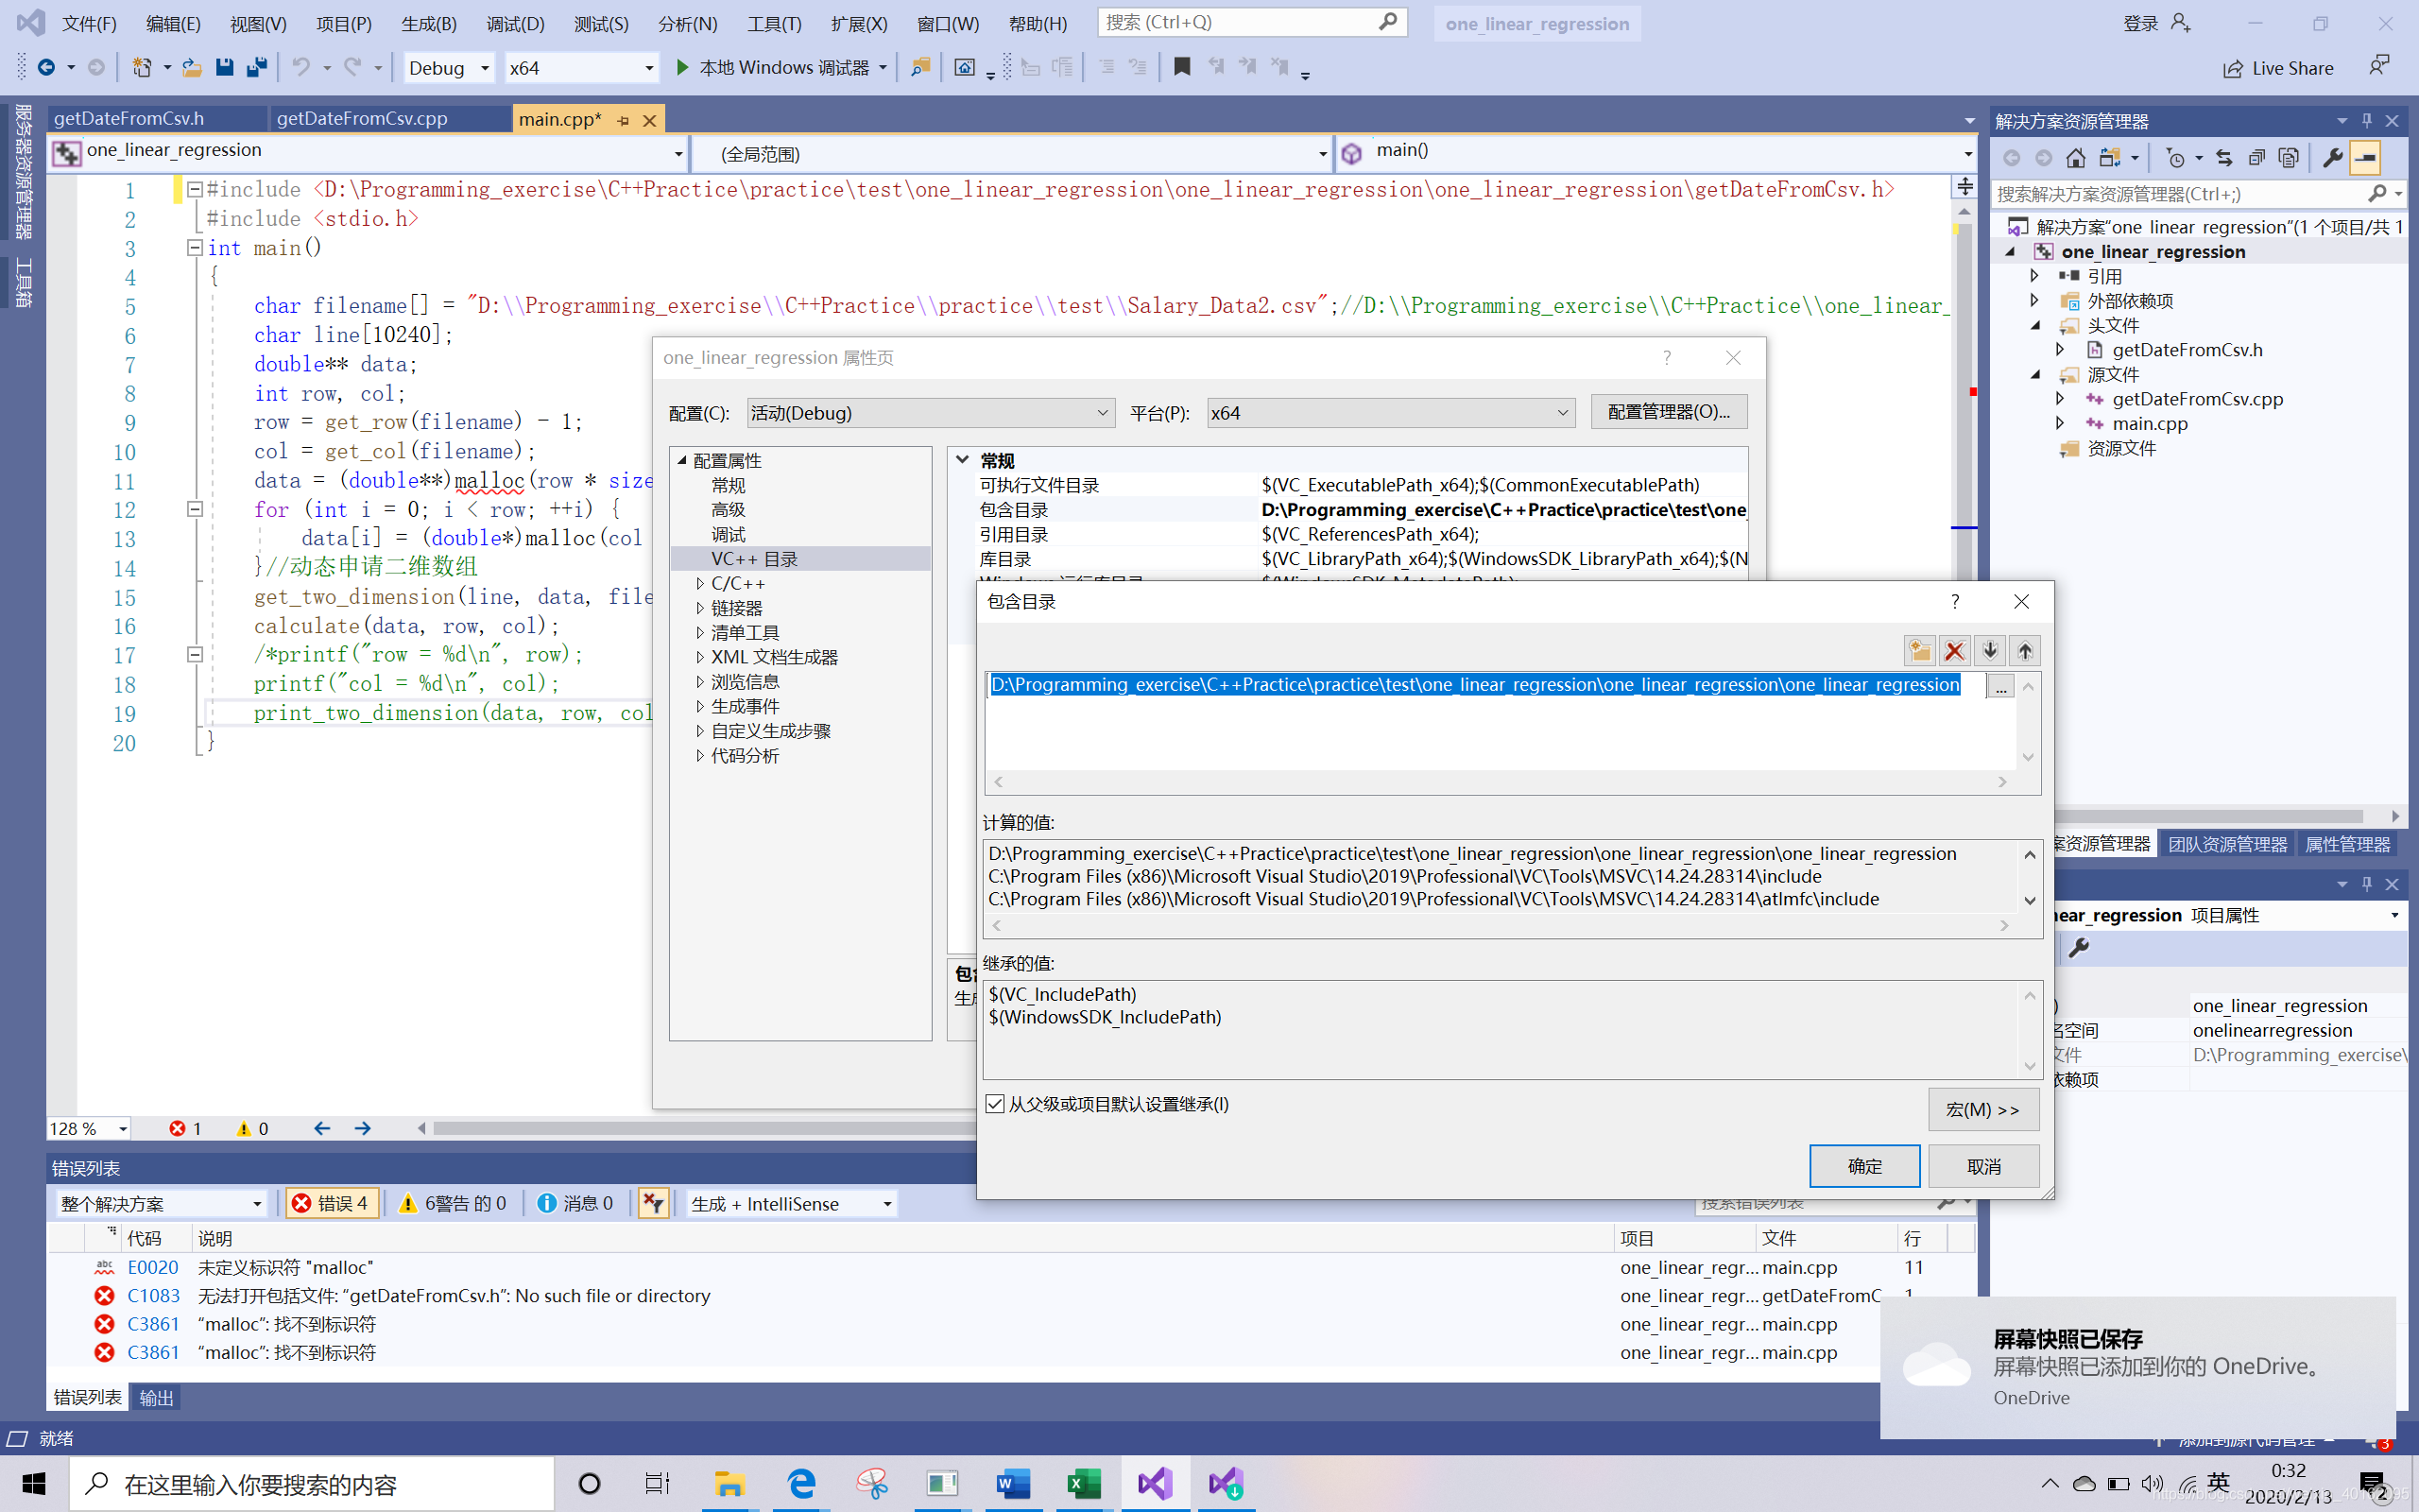
Task: Click the 确定 button
Action: [x=1864, y=1166]
